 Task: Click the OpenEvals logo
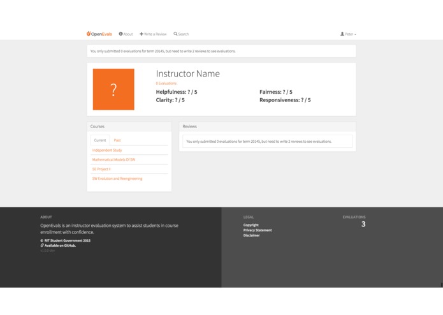coord(99,34)
